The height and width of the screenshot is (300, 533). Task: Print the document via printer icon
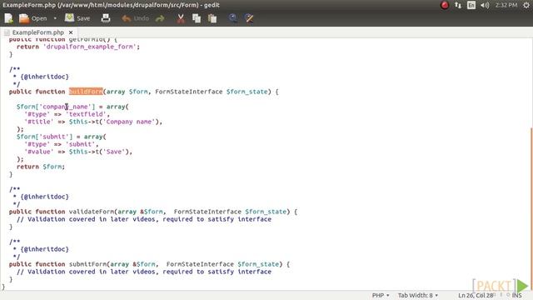tap(106, 18)
